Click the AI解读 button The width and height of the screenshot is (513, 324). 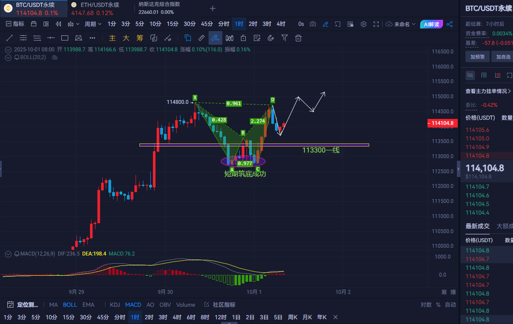click(x=431, y=24)
